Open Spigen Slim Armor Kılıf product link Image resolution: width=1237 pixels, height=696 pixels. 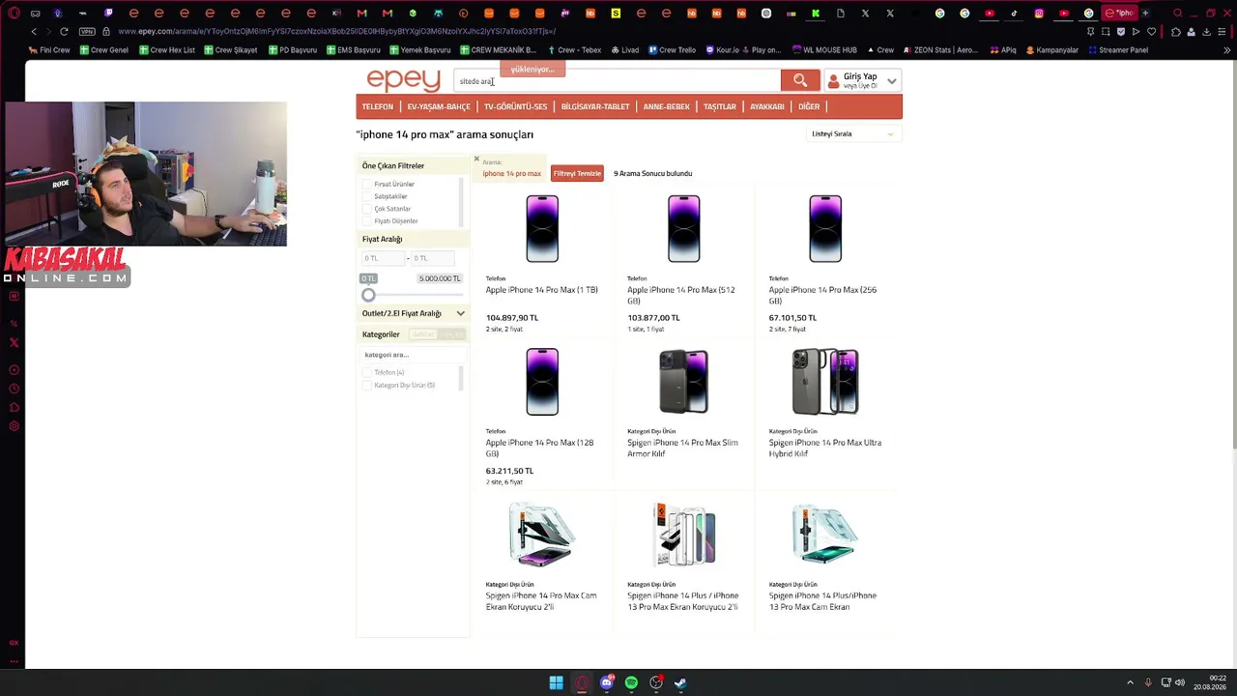coord(682,448)
